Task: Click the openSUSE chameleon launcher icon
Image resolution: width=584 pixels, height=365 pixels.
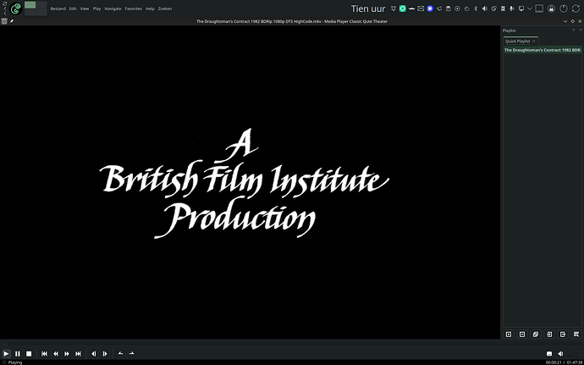Action: pos(16,8)
